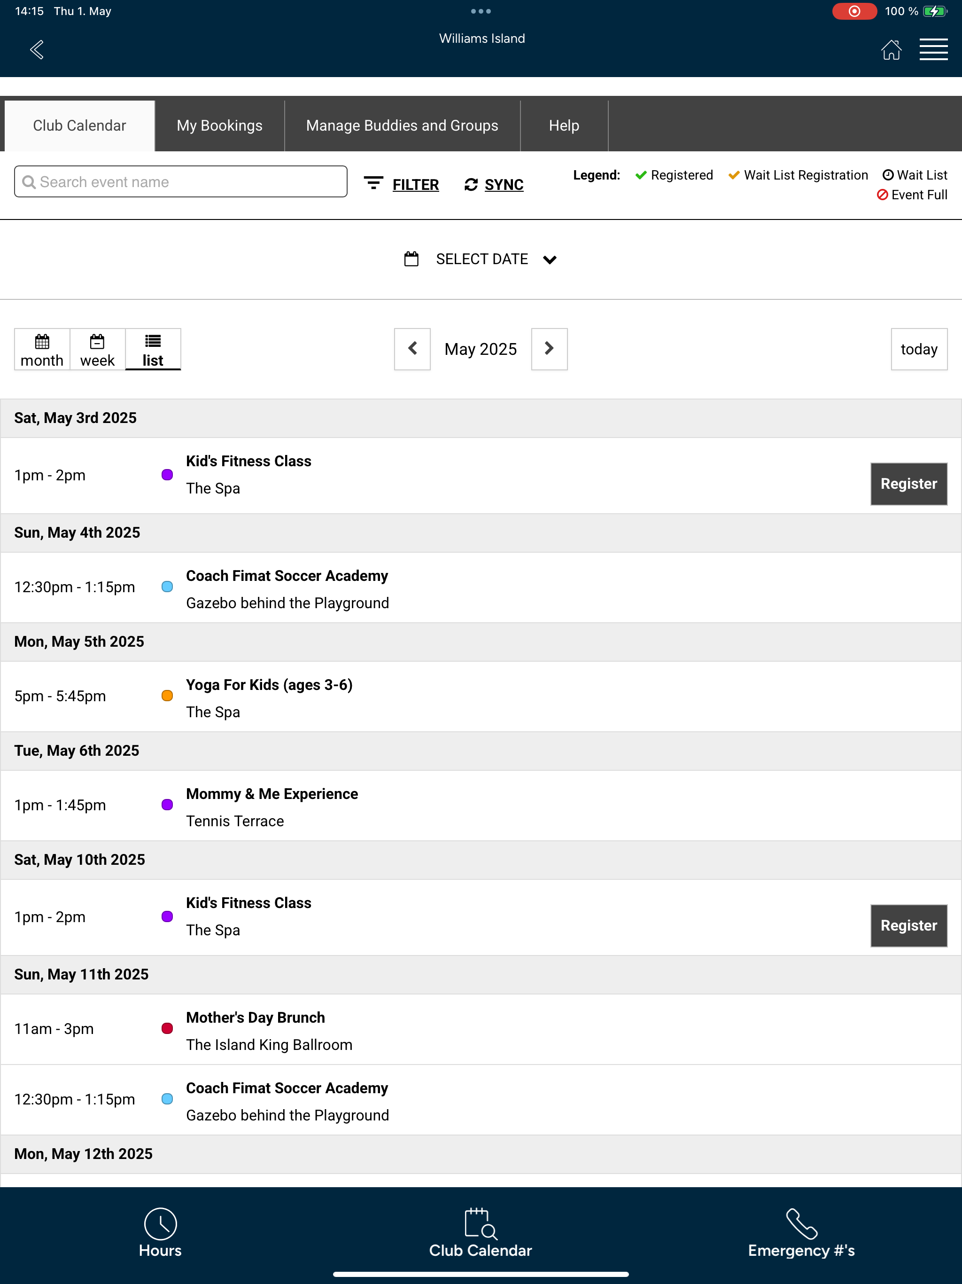This screenshot has width=962, height=1284.
Task: Open Manage Buddies and Groups tab
Action: [402, 125]
